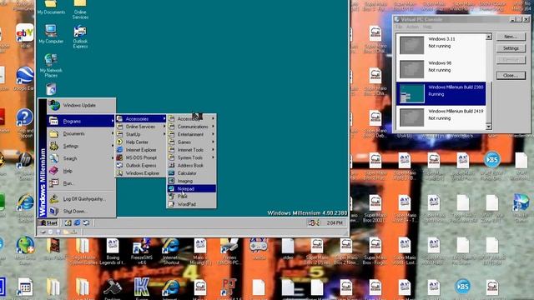Image resolution: width=534 pixels, height=300 pixels.
Task: Expand Communications submenu
Action: pos(191,127)
